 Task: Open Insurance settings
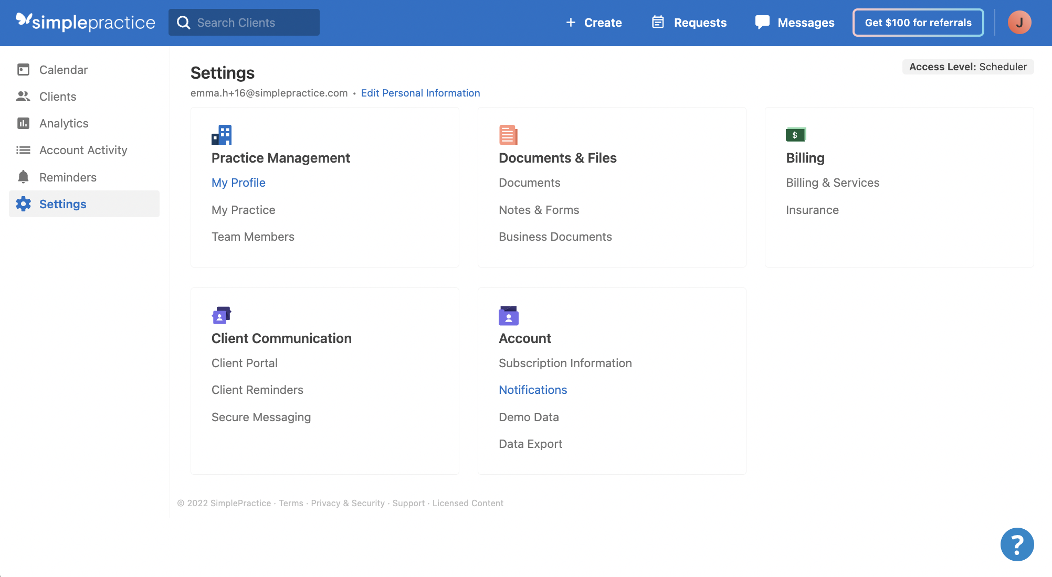[812, 210]
